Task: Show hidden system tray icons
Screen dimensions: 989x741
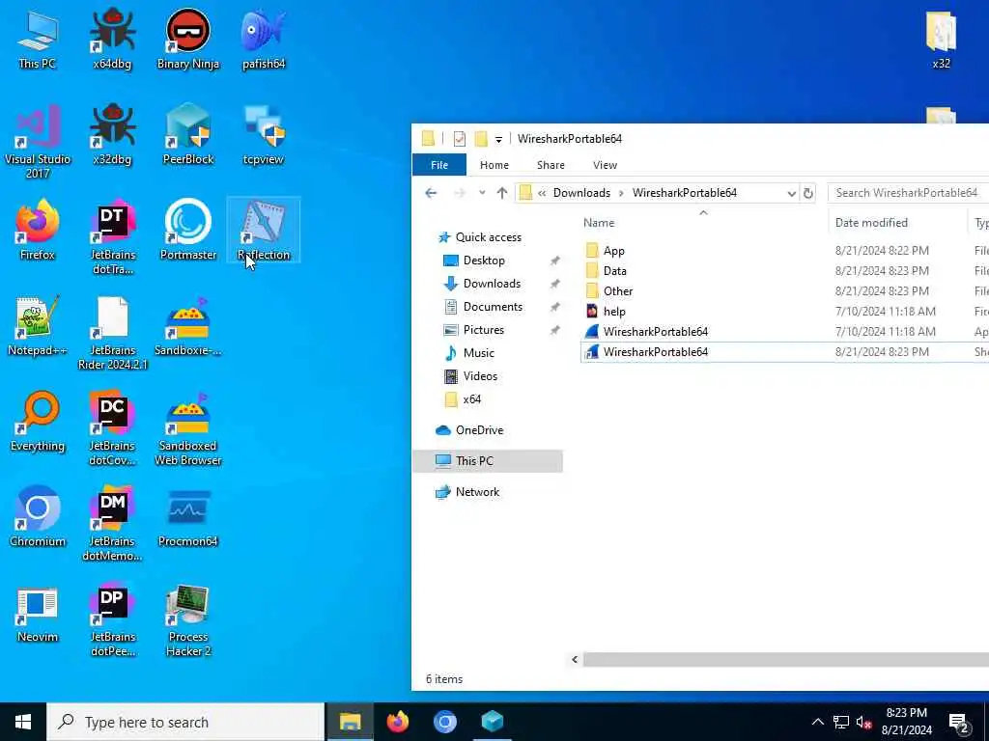Action: pyautogui.click(x=817, y=722)
